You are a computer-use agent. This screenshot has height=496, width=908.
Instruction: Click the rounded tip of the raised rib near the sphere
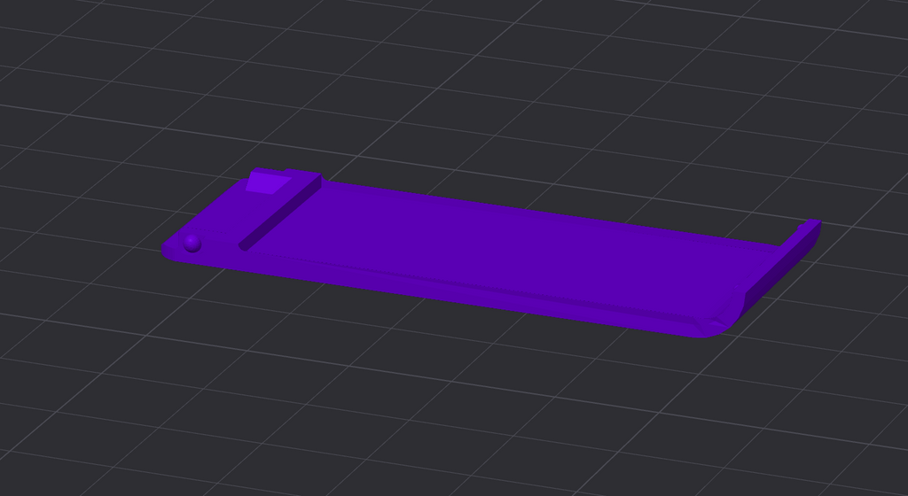click(243, 247)
